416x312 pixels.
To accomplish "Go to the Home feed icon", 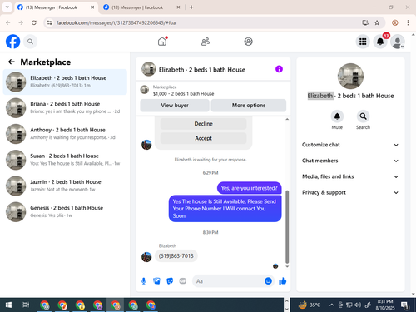I will 162,42.
